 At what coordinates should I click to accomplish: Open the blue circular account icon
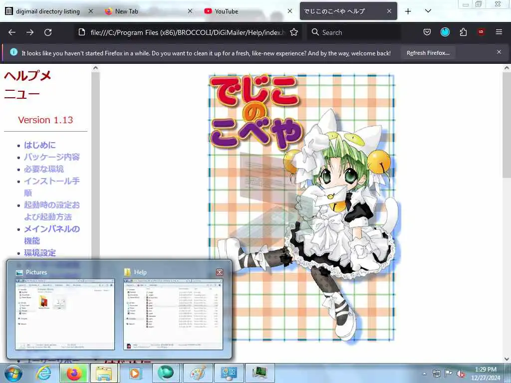[445, 32]
